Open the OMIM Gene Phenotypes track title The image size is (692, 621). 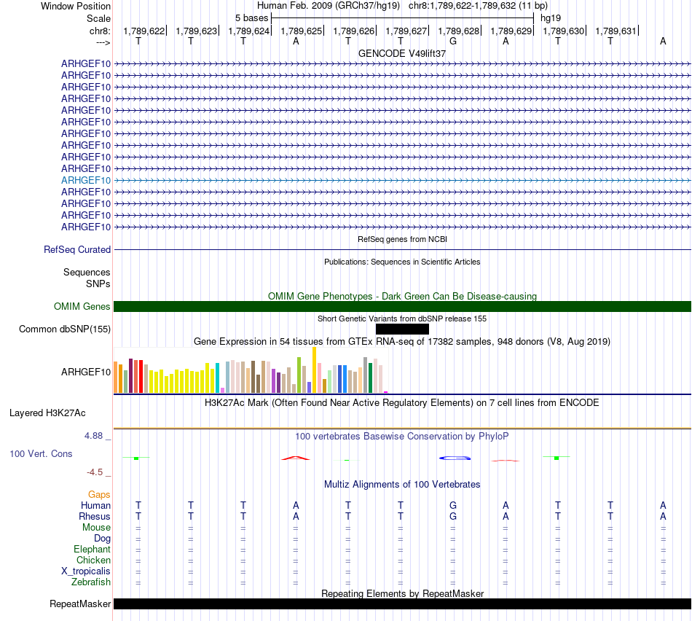pyautogui.click(x=402, y=297)
